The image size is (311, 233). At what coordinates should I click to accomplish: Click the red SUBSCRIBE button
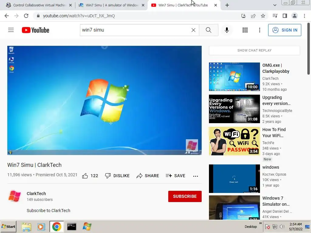[185, 196]
